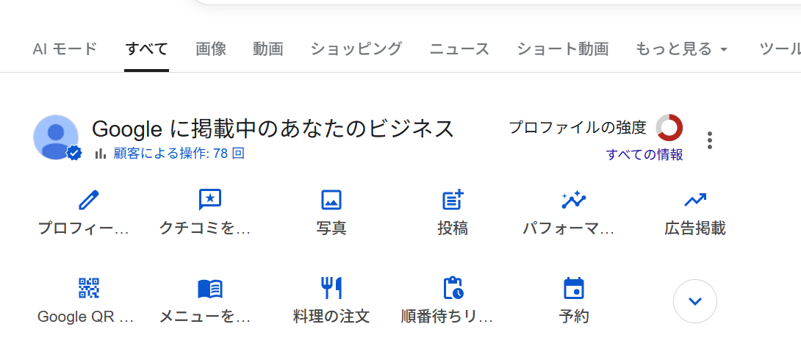Click the すべての情報 link
This screenshot has width=801, height=360.
[644, 154]
